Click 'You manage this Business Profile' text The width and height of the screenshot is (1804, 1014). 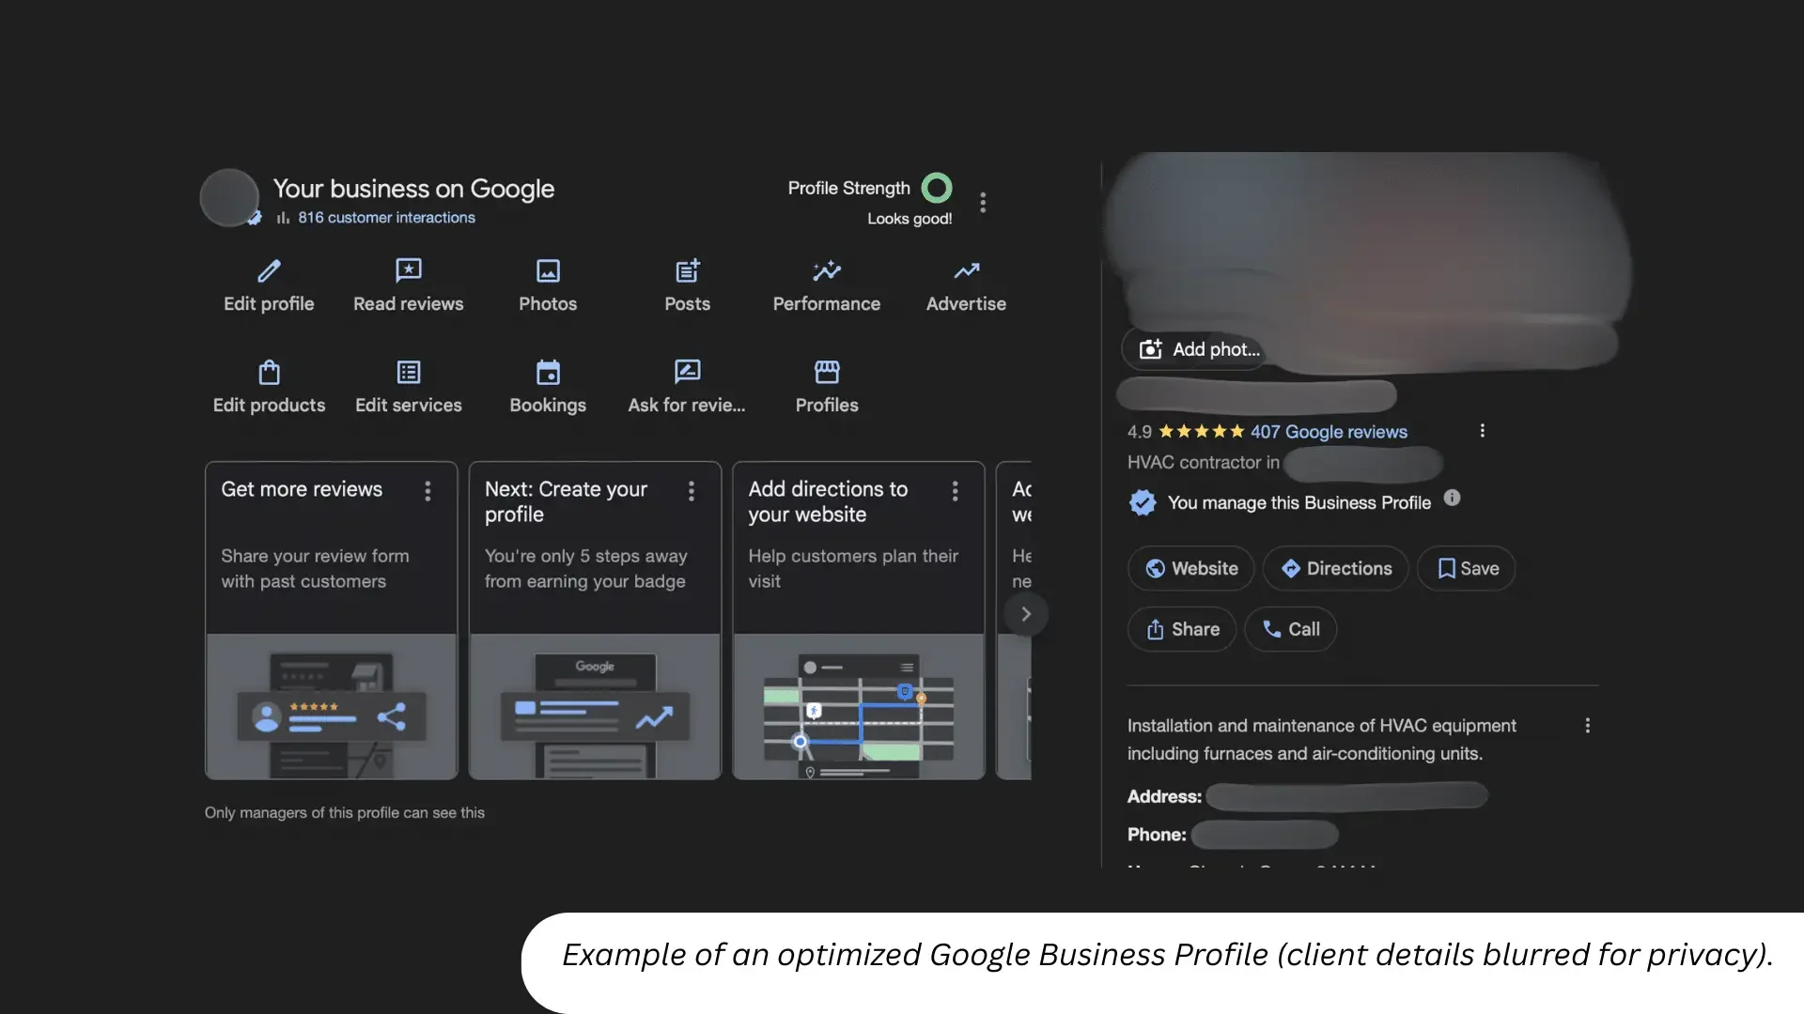click(x=1299, y=503)
